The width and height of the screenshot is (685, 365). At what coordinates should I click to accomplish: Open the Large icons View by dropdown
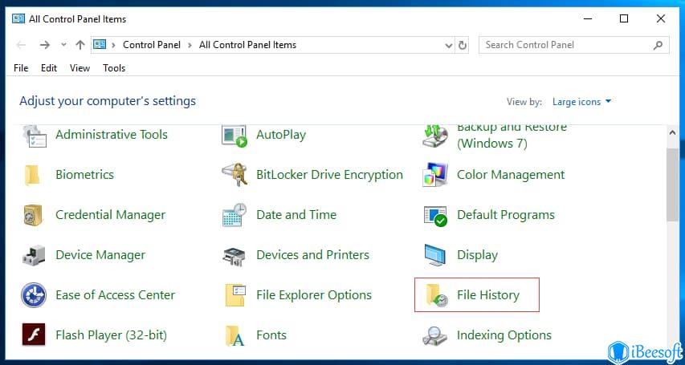click(581, 102)
